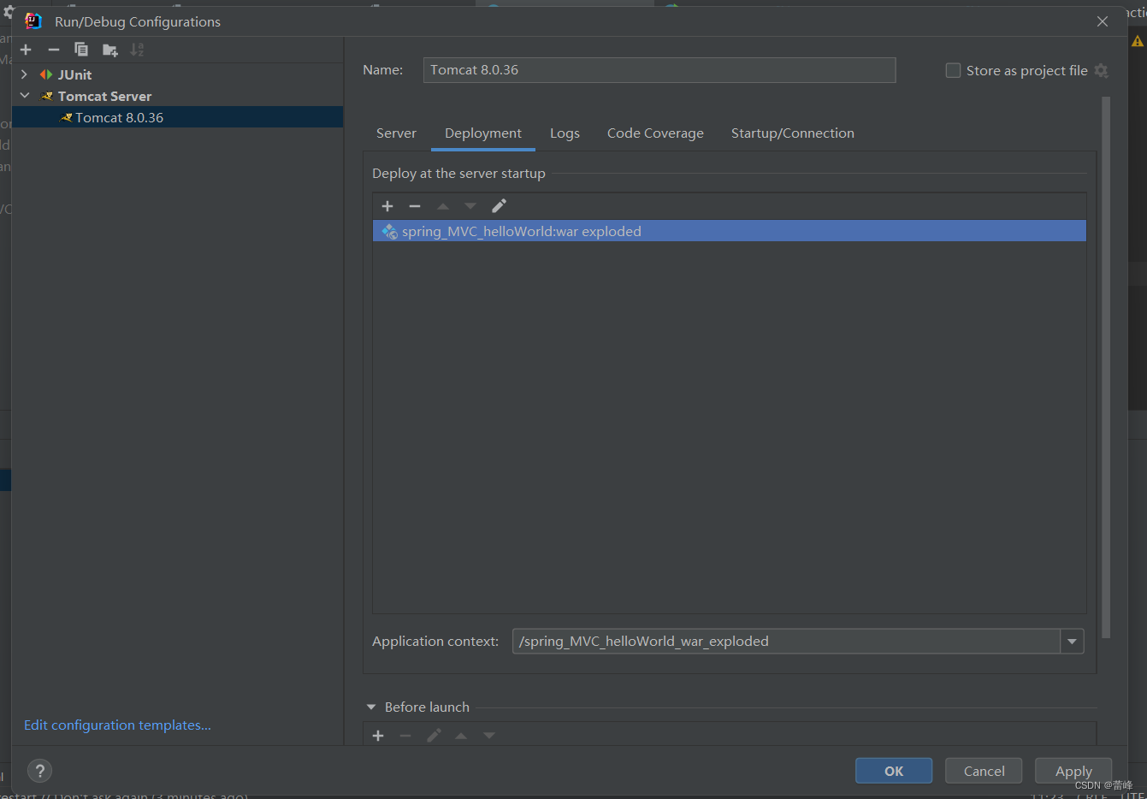Move deployment artifact up
This screenshot has height=799, width=1147.
[443, 206]
